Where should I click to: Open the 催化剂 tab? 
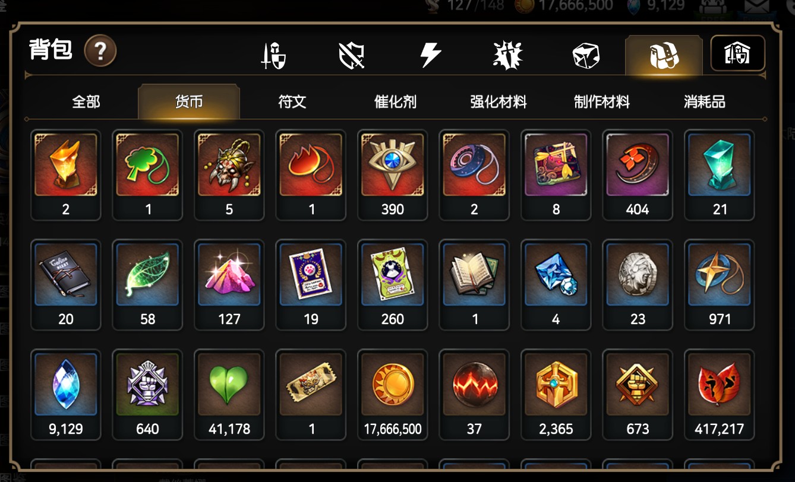coord(395,102)
